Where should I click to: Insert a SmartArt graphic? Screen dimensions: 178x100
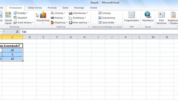[x=20, y=18]
